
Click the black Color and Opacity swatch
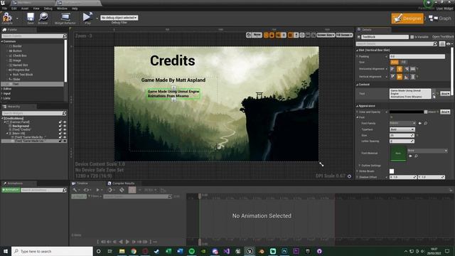point(406,112)
